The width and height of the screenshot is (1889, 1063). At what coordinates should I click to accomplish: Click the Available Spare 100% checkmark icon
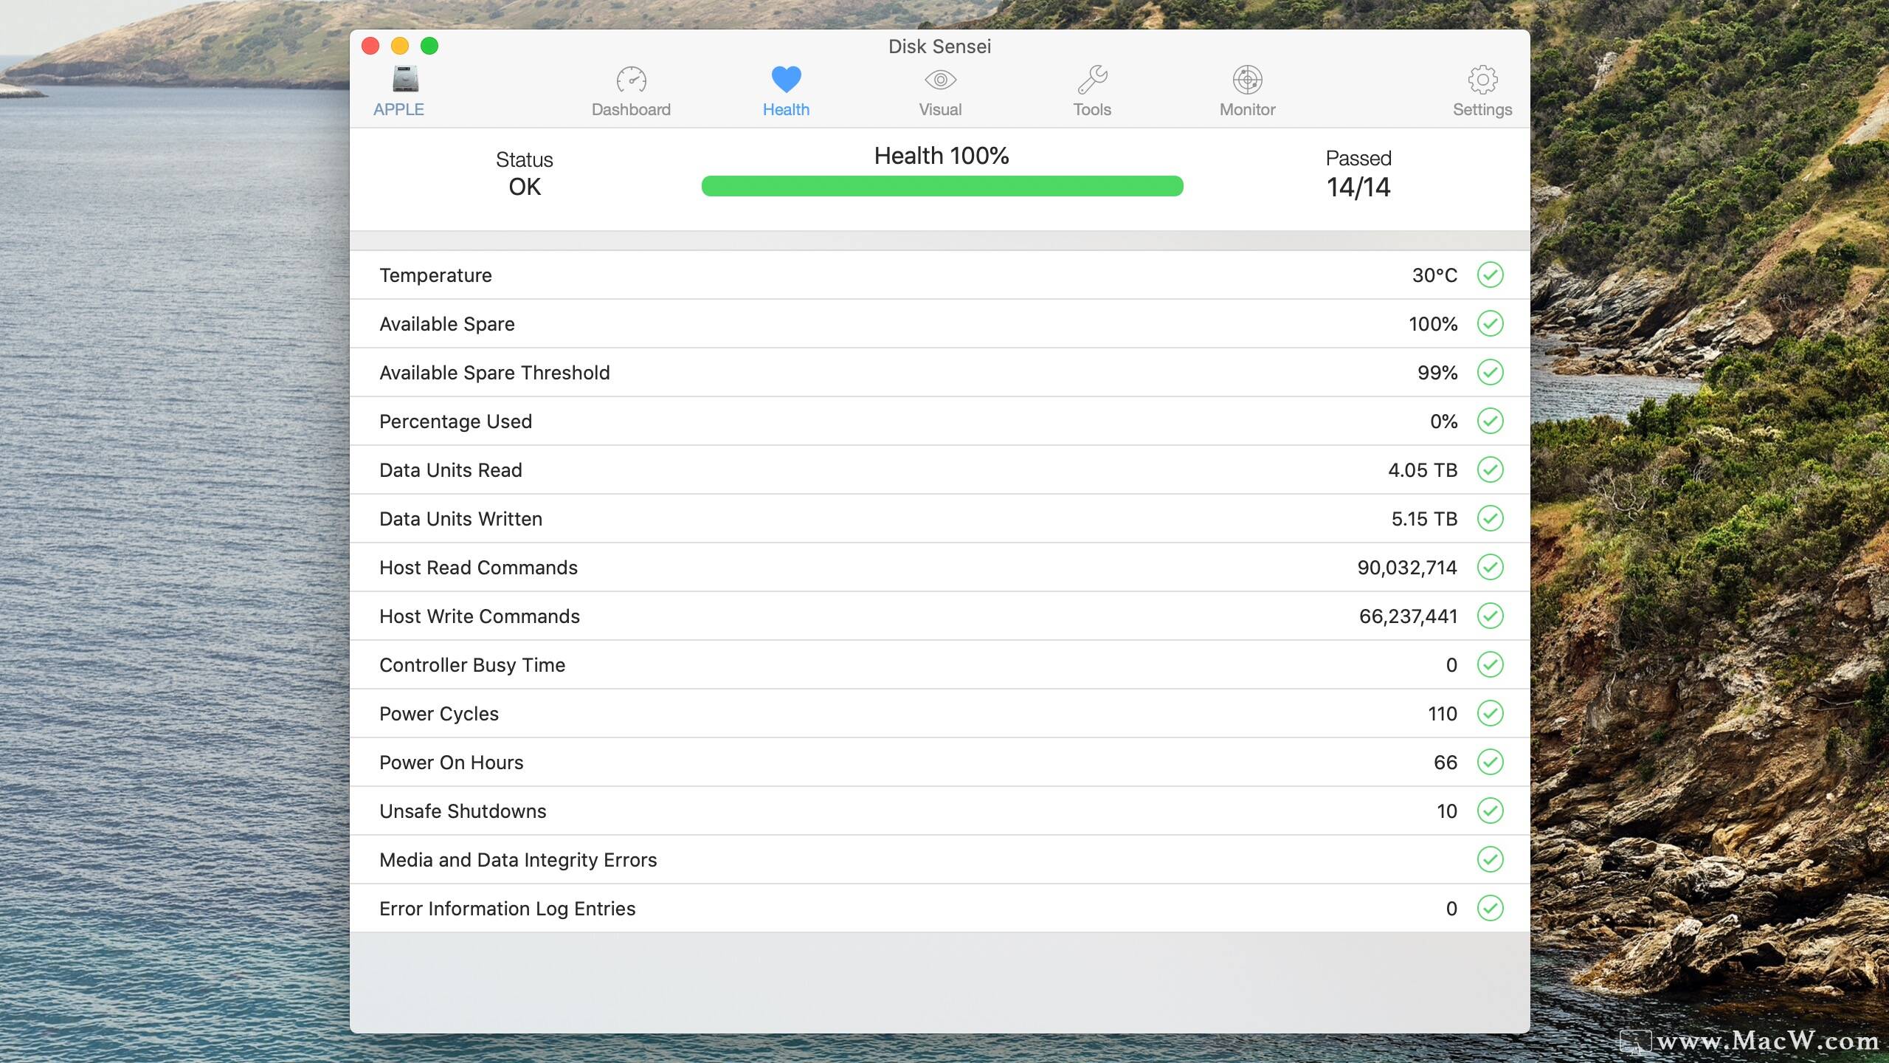point(1490,323)
